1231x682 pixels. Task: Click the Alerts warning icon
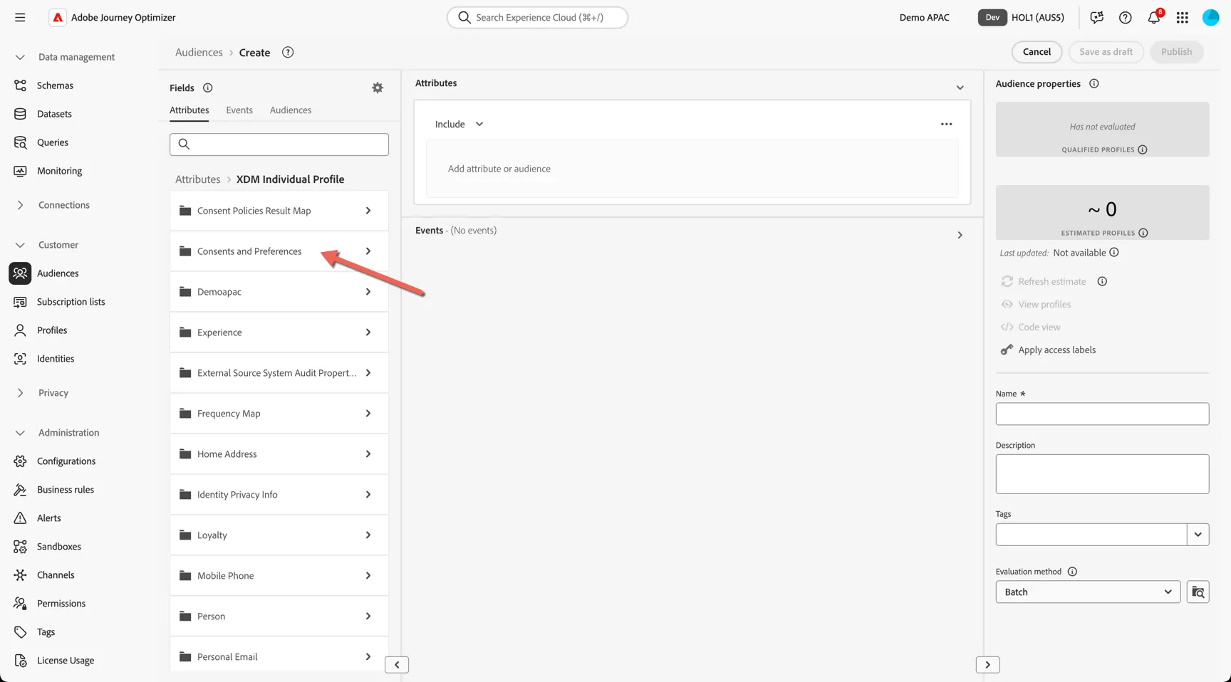pos(20,518)
